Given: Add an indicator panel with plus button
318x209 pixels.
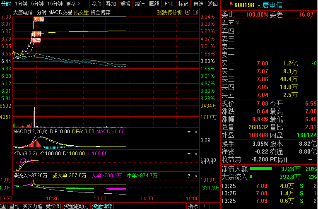Looking at the screenshot, I should pos(205,206).
